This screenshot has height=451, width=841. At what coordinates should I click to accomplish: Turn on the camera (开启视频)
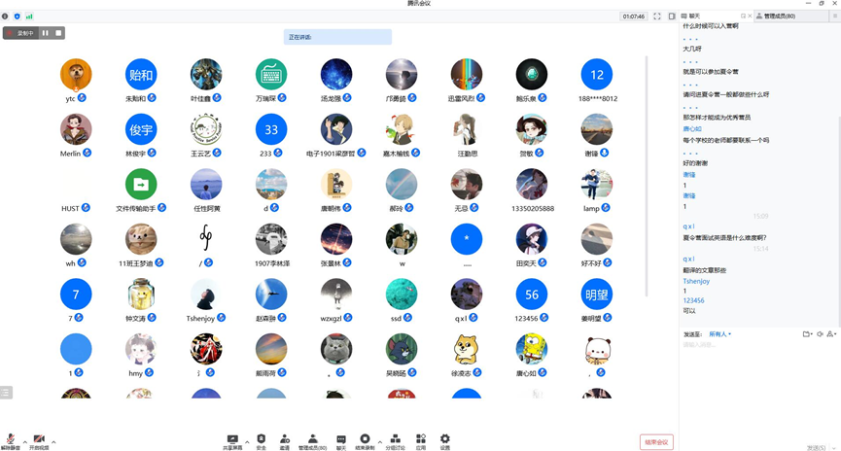point(39,440)
